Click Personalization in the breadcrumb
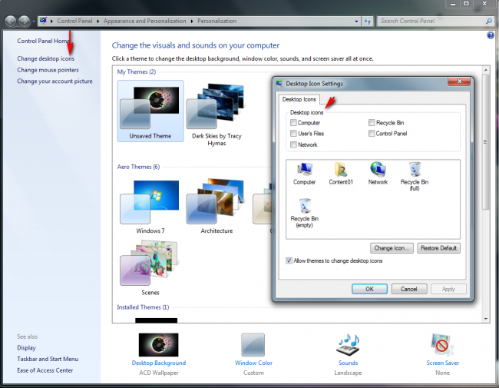The width and height of the screenshot is (499, 388). (216, 21)
